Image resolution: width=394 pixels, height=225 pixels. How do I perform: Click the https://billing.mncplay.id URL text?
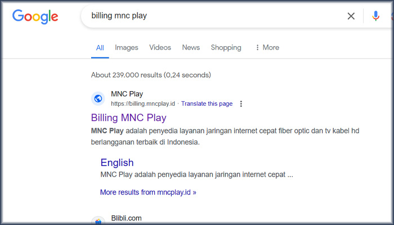pos(143,103)
